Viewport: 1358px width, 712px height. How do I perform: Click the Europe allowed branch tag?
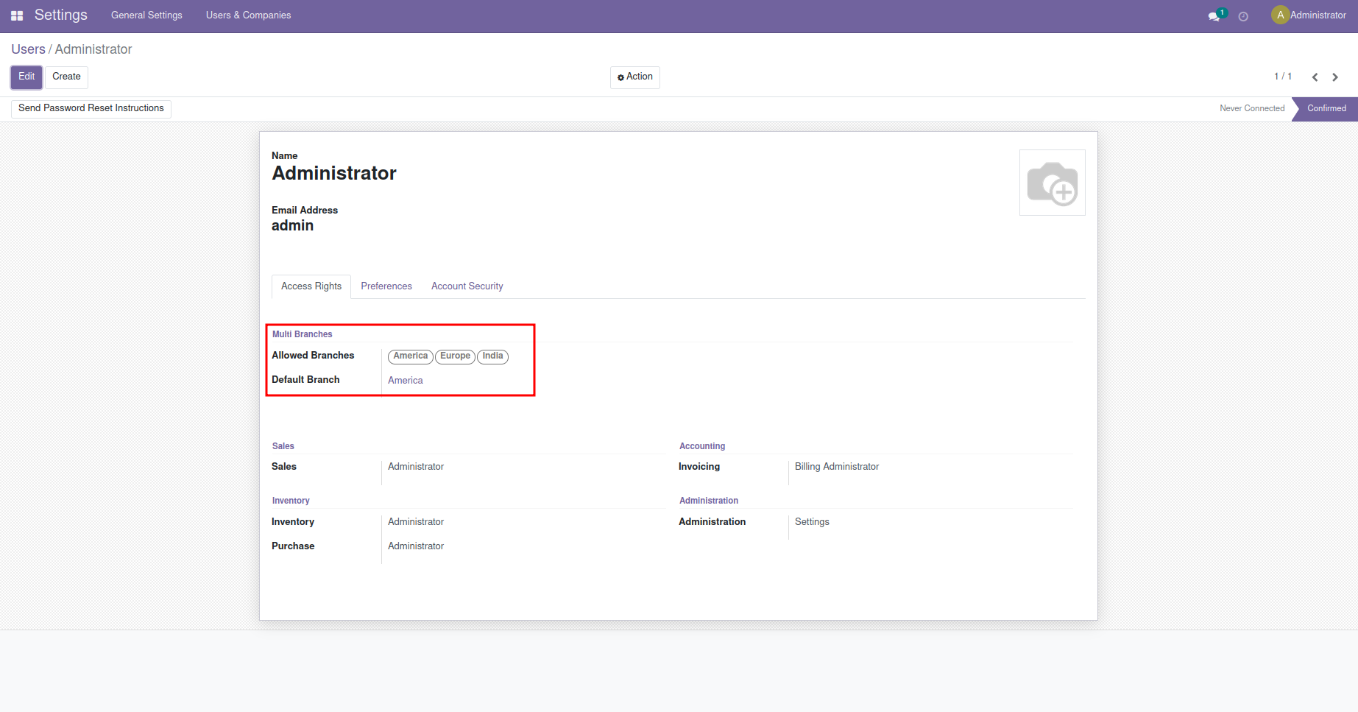coord(455,356)
